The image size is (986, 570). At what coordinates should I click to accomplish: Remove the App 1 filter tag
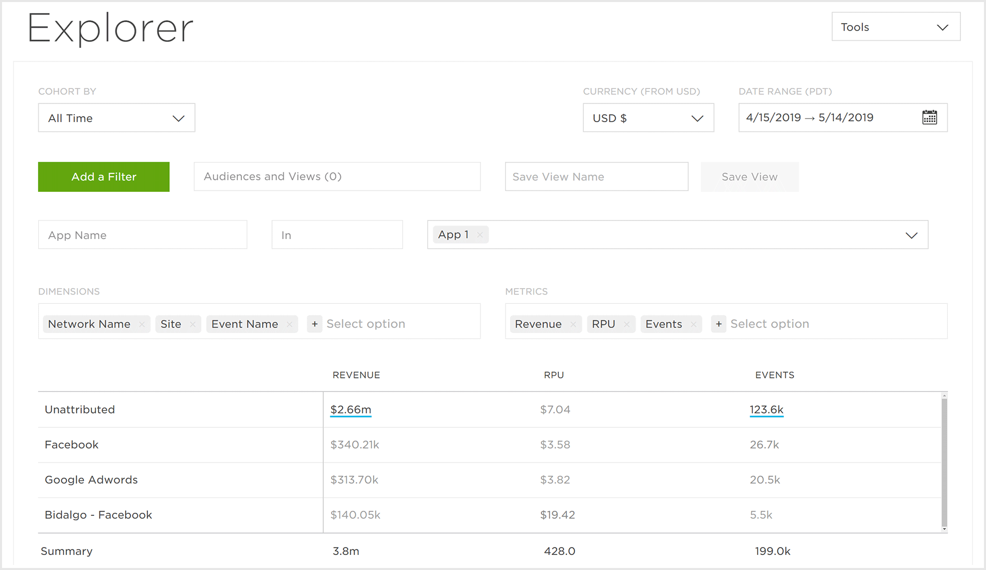tap(480, 235)
